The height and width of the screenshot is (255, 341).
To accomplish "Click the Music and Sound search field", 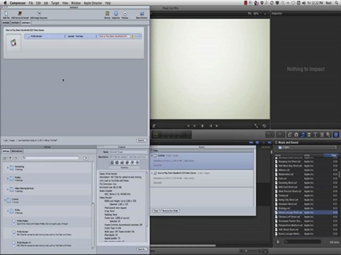I will [x=303, y=242].
